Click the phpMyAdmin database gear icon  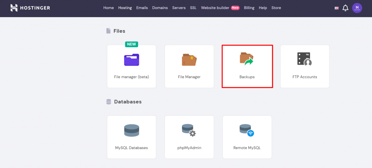(189, 130)
